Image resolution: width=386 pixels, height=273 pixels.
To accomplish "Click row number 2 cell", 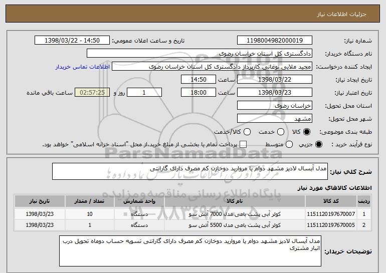I will (x=364, y=225).
